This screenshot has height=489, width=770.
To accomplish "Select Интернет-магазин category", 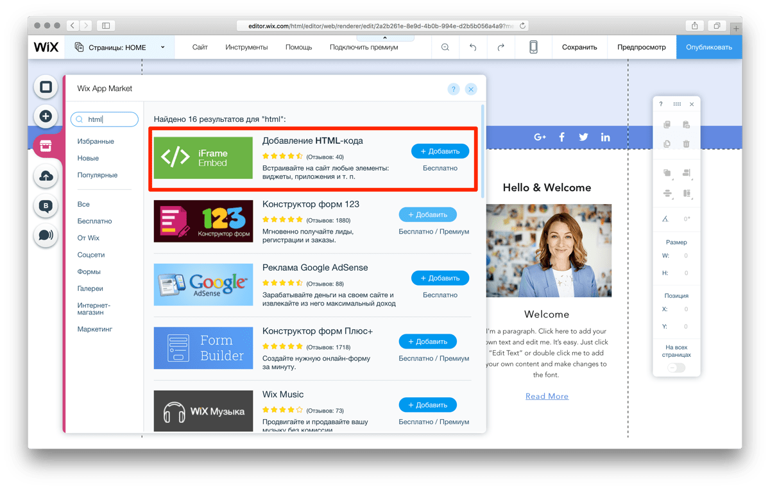I will coord(94,309).
